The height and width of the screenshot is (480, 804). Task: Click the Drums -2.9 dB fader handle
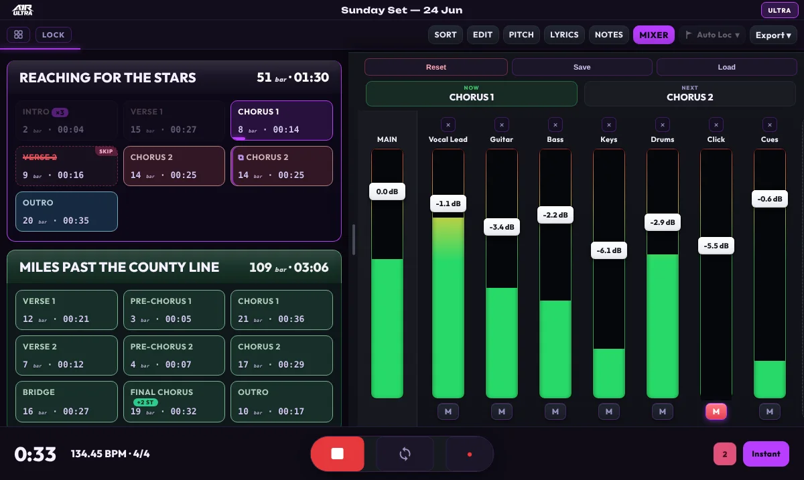663,222
